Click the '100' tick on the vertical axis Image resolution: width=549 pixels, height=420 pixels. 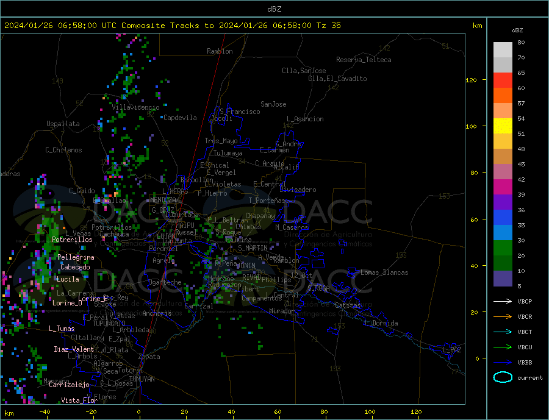(x=471, y=126)
